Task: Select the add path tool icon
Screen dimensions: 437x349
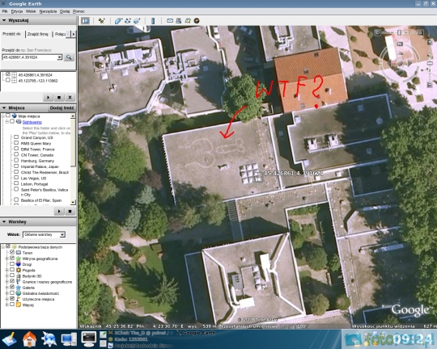Action: tap(128, 21)
